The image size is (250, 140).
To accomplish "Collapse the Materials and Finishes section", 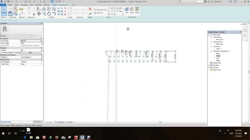I will [x=42, y=55].
